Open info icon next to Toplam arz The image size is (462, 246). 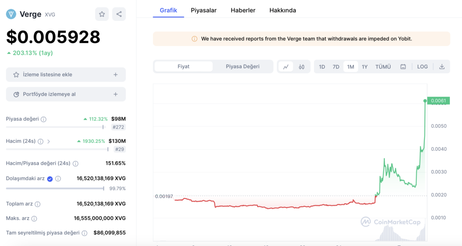37,204
